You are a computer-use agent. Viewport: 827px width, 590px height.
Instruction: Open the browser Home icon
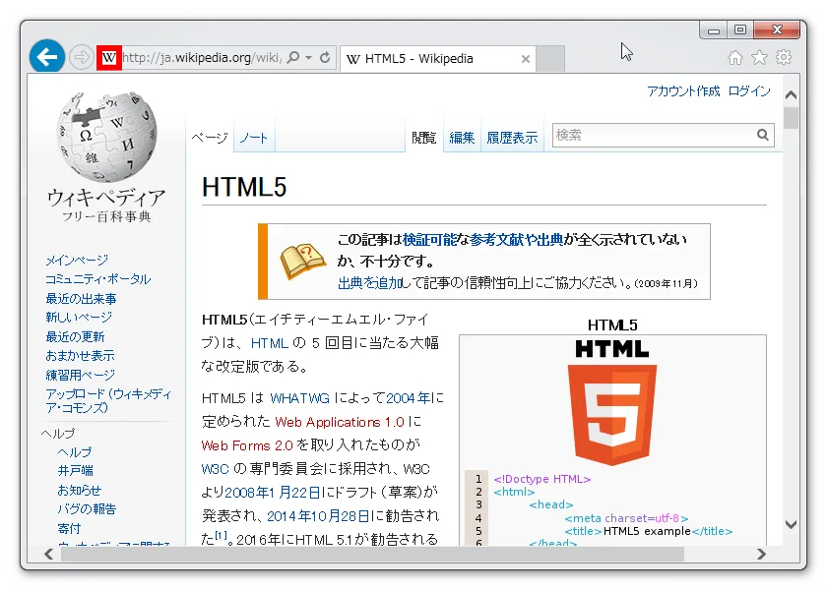coord(735,57)
